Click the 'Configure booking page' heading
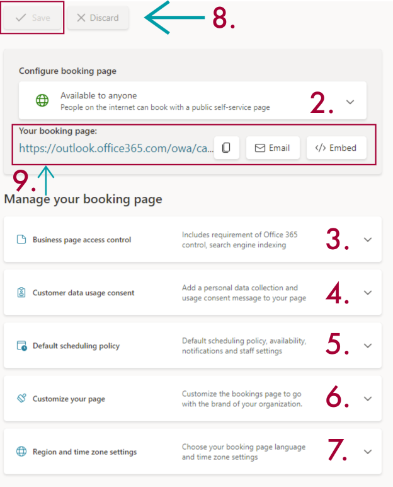This screenshot has height=487, width=393. click(67, 71)
